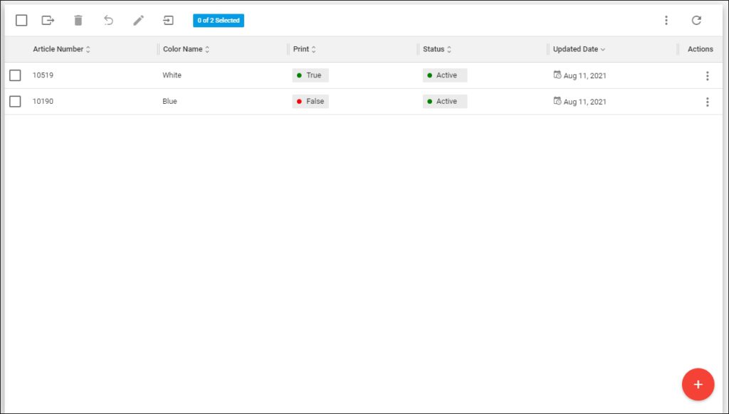Viewport: 729px width, 414px height.
Task: Click the "0 of 2 Selected" badge
Action: 219,21
